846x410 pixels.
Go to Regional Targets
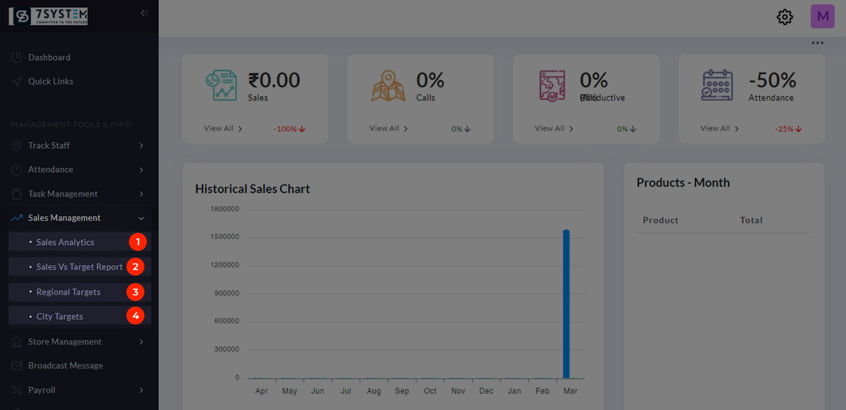68,292
